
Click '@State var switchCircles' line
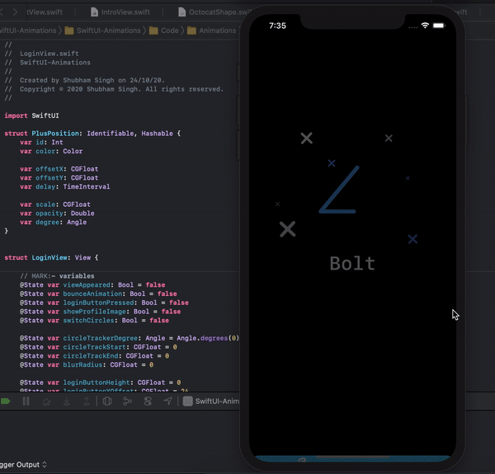point(94,320)
